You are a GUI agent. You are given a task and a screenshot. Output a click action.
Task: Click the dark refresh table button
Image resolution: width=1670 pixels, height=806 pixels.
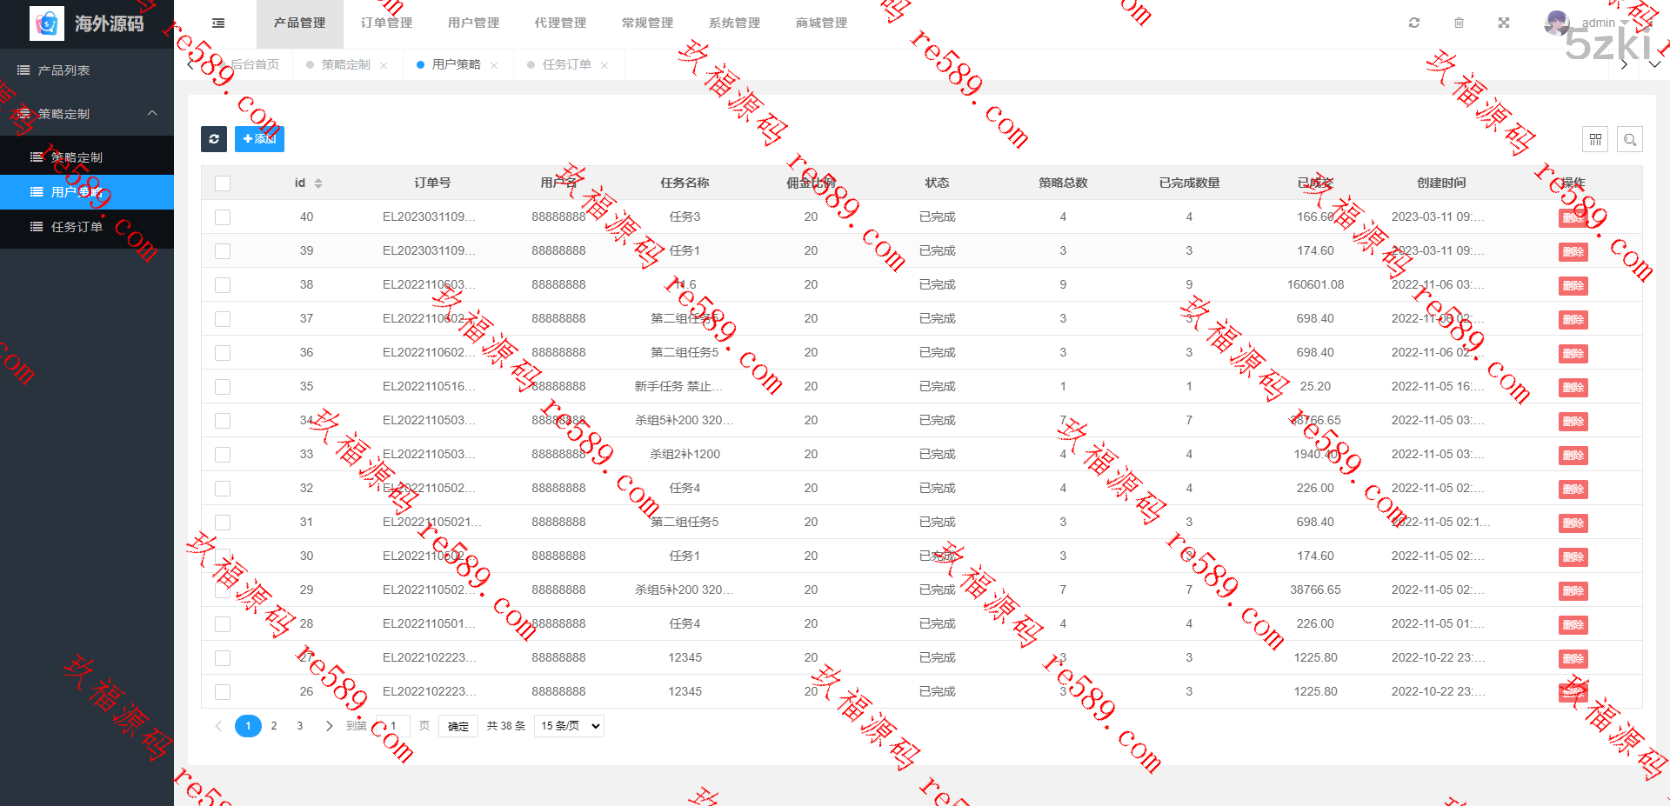(214, 139)
